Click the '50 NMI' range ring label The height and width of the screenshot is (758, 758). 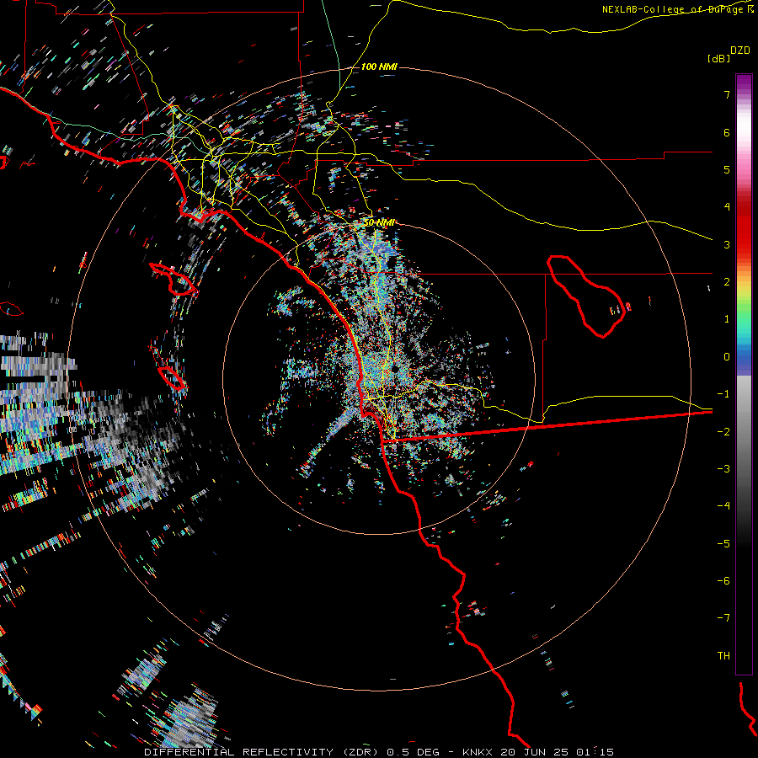(x=379, y=223)
